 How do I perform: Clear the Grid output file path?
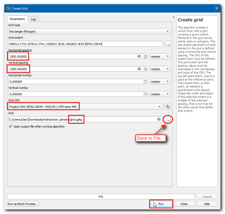(x=159, y=120)
